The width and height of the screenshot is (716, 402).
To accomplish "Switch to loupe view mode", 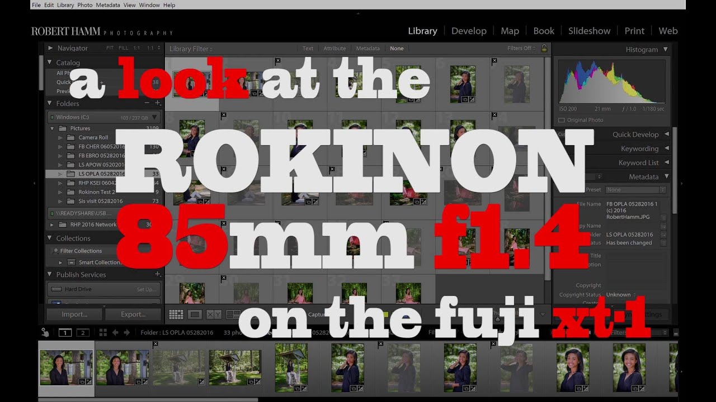I will coord(195,315).
